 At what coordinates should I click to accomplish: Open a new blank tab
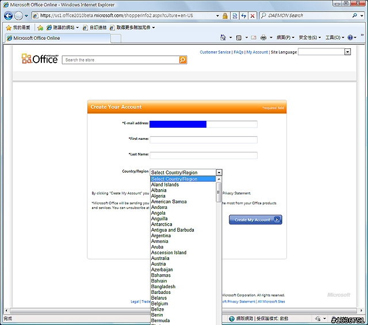coord(116,39)
